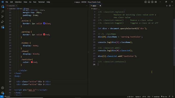Click the feedback icon in the status bar

coord(170,97)
